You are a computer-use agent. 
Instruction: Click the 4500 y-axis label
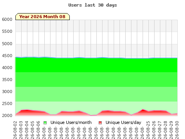[x=7, y=56]
